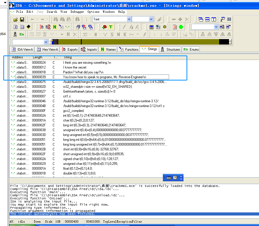Open the View menu
The height and width of the screenshot is (226, 259).
tap(64, 12)
